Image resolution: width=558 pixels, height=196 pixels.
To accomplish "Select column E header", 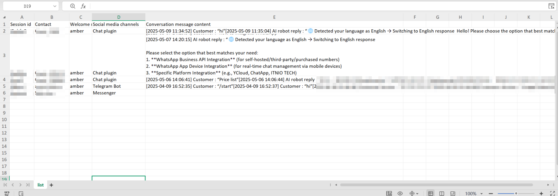I will pos(274,17).
